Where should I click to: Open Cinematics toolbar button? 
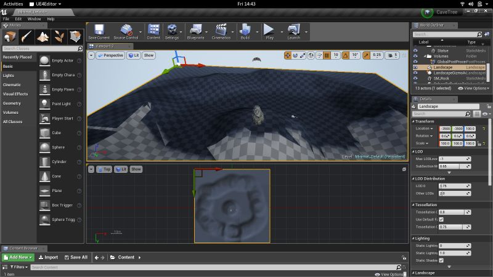click(x=221, y=31)
